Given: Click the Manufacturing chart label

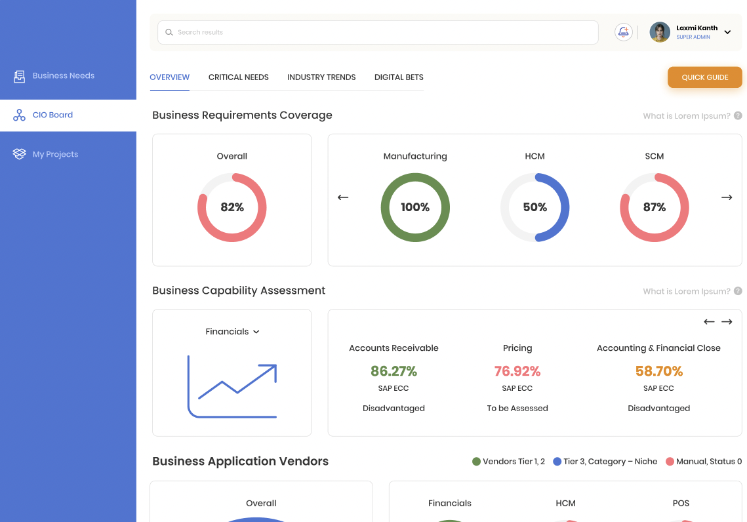Looking at the screenshot, I should (415, 156).
